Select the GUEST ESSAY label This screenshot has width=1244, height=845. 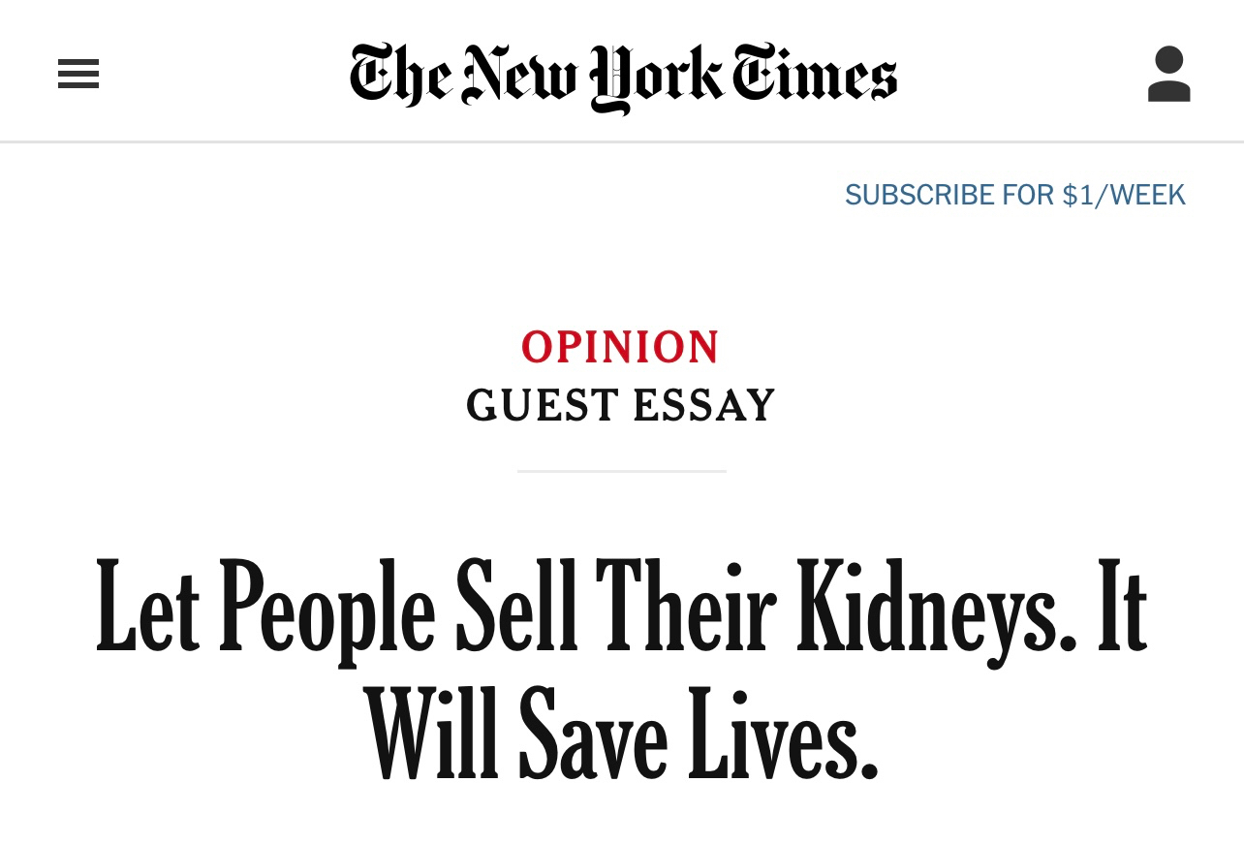coord(621,405)
